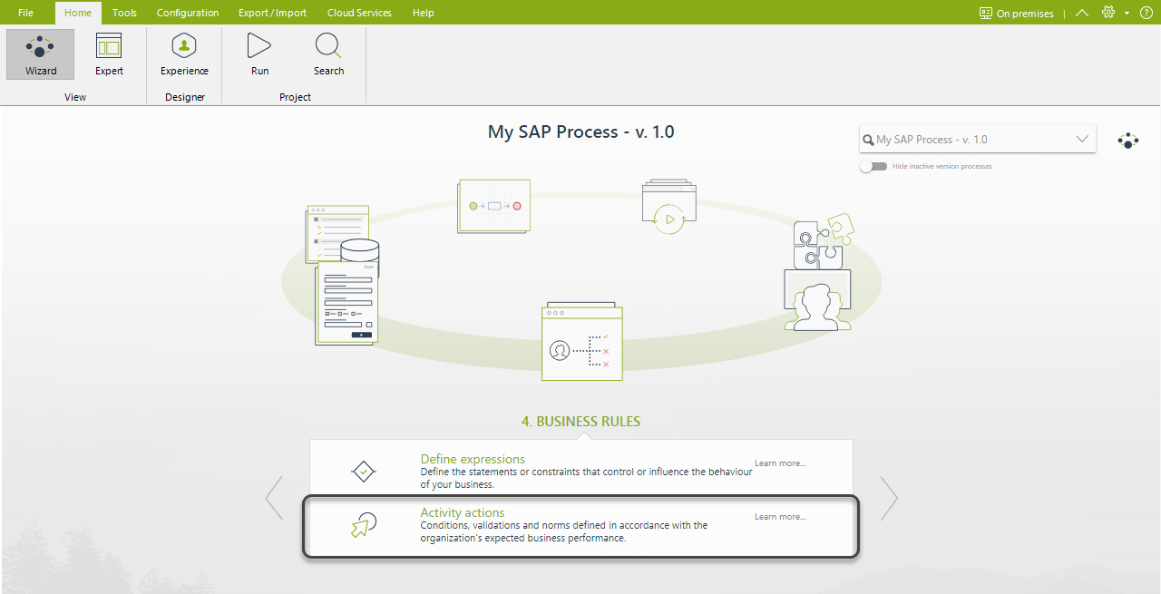The image size is (1161, 594).
Task: Open the project Search tool
Action: pos(328,54)
